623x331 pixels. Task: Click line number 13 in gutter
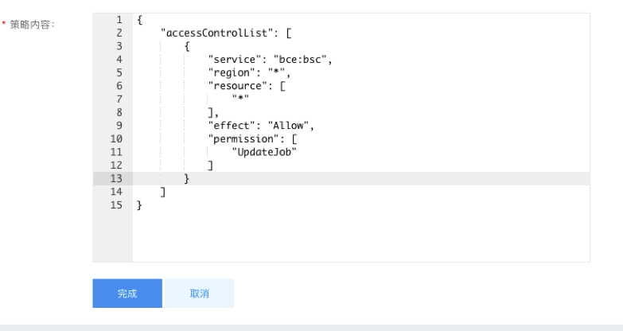click(116, 178)
